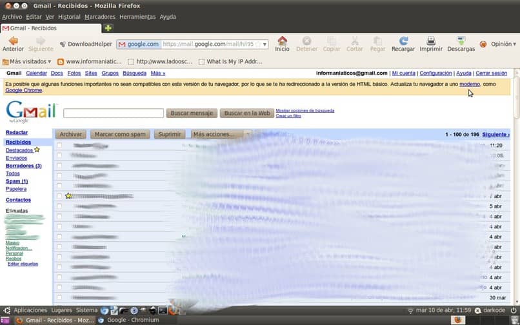Tick checkbox of the 5 abr message
Screen dimensions: 520x325
[x=59, y=206]
